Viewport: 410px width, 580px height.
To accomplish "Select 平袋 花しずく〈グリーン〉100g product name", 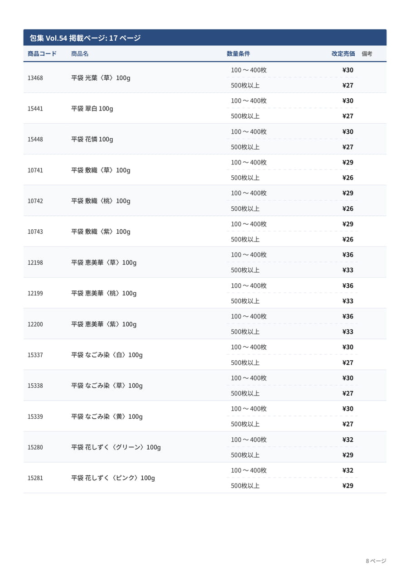I will [x=116, y=447].
